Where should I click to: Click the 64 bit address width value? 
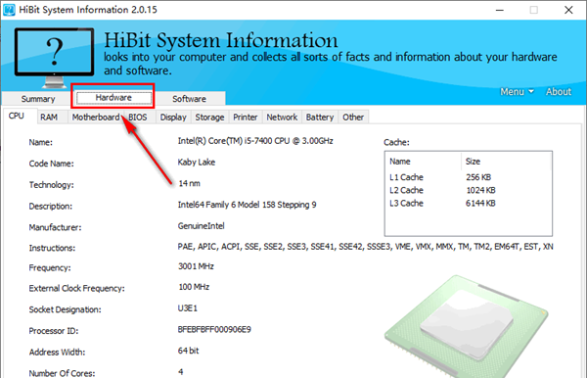point(188,351)
